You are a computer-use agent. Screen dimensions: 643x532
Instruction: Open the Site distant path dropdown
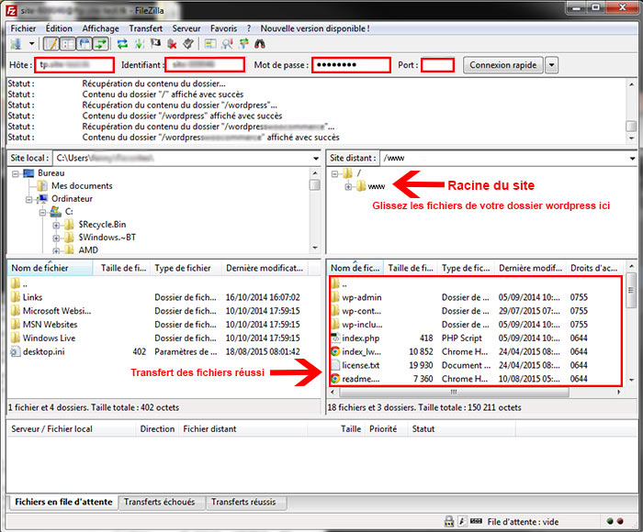632,158
